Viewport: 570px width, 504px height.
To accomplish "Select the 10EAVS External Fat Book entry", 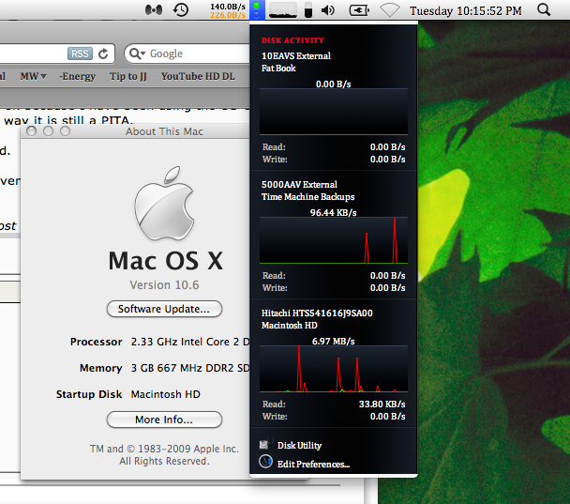I will 296,62.
